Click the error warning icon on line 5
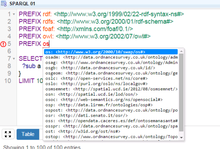220x149 pixels. tap(3, 44)
